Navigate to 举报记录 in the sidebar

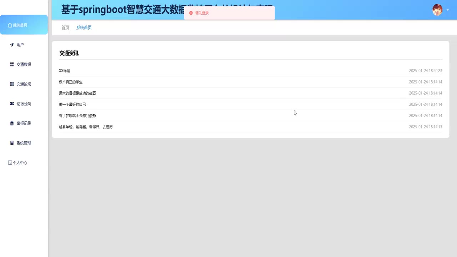pyautogui.click(x=24, y=123)
